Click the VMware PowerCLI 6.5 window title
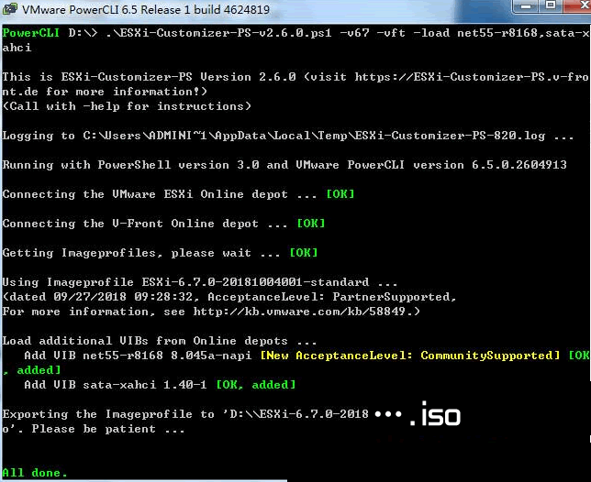Image resolution: width=591 pixels, height=482 pixels. pyautogui.click(x=146, y=9)
